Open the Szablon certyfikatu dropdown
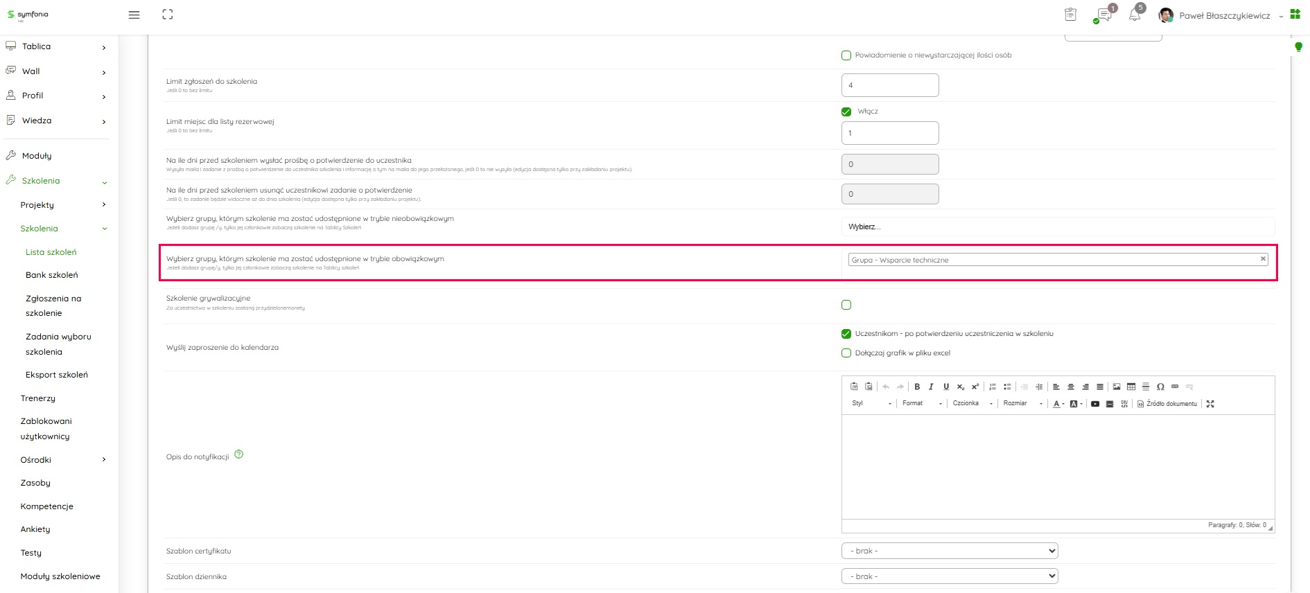1310x593 pixels. (x=949, y=551)
